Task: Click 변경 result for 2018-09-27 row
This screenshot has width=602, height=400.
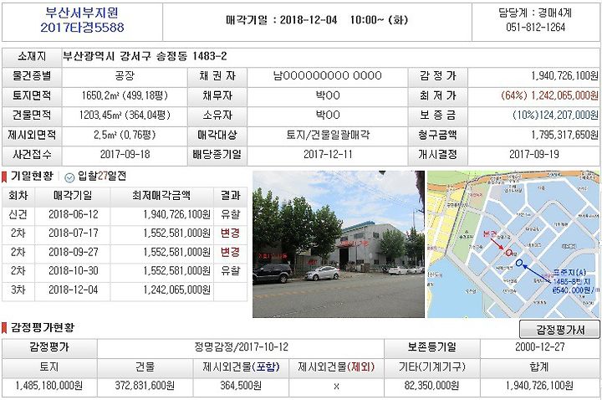Action: pyautogui.click(x=230, y=252)
